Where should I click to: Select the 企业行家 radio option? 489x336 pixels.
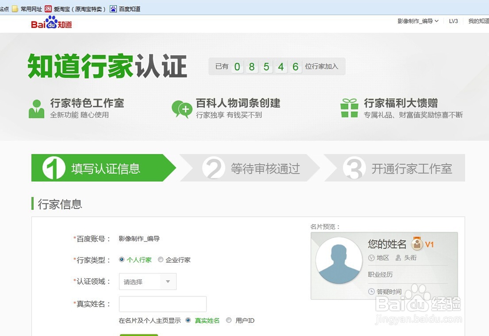[x=161, y=260]
